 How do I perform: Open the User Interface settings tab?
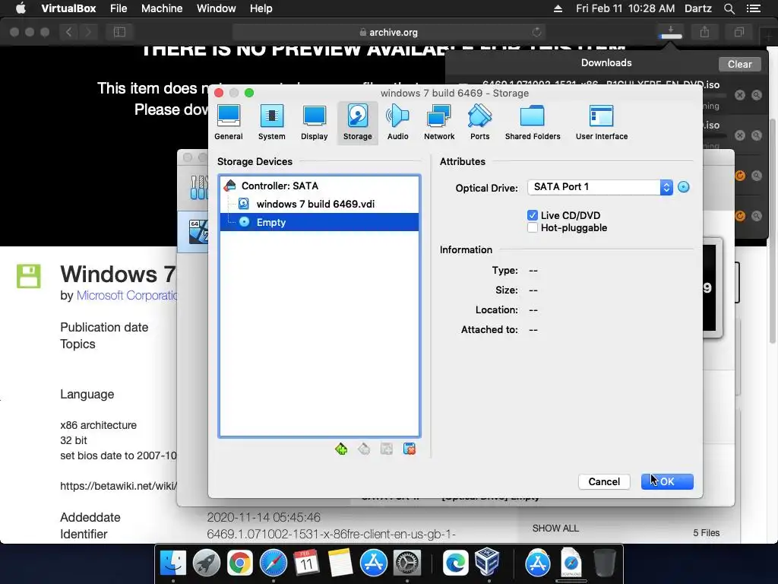pos(602,122)
